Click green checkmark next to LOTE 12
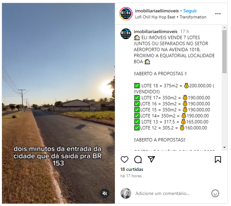The width and height of the screenshot is (231, 206). click(137, 128)
